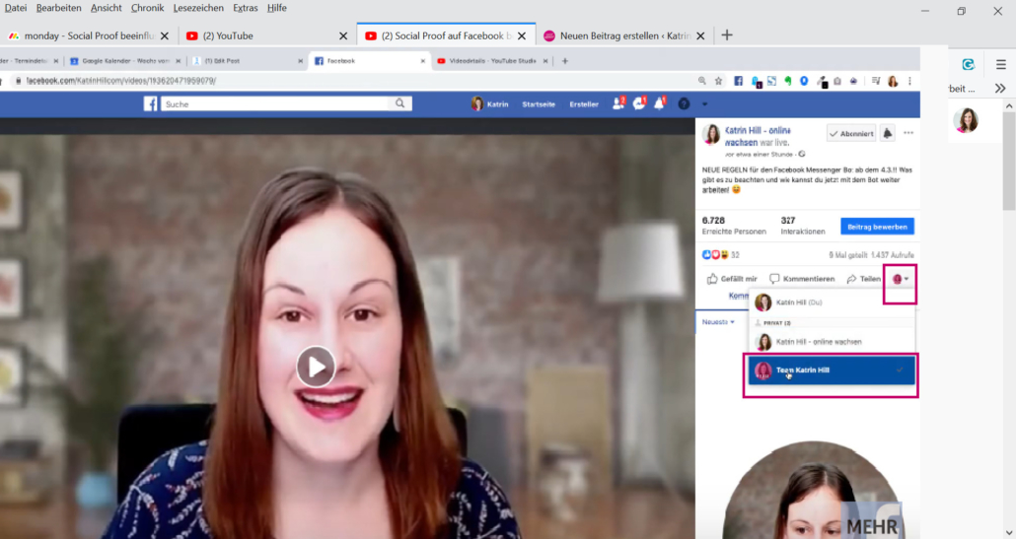1016x539 pixels.
Task: Open Katrin profile in Facebook top bar
Action: pyautogui.click(x=490, y=103)
